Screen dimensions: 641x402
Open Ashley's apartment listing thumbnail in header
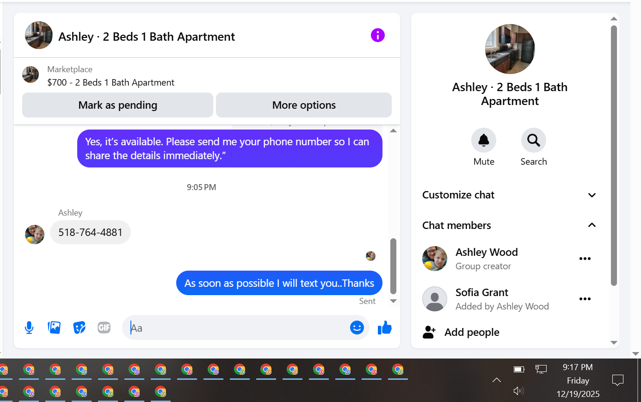click(39, 35)
